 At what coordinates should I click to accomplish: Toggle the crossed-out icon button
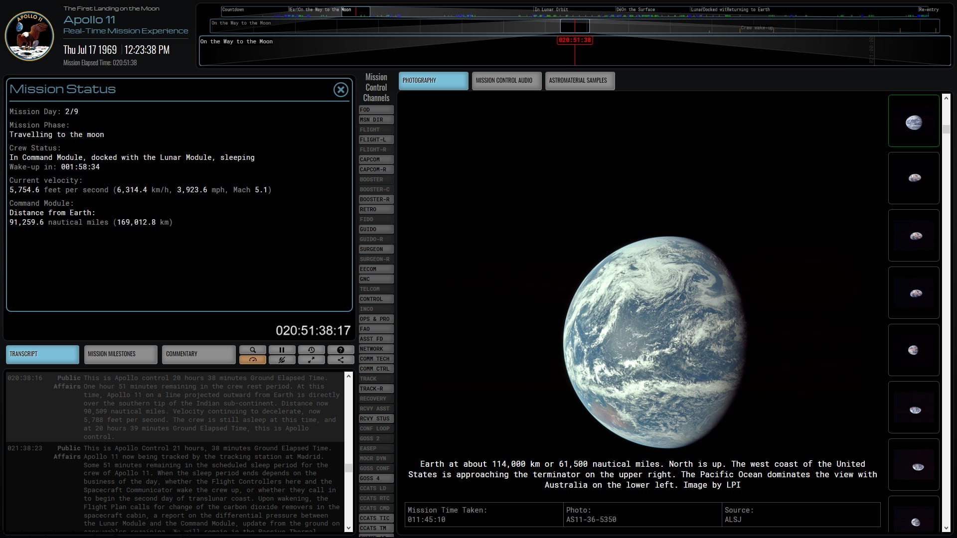(x=282, y=360)
